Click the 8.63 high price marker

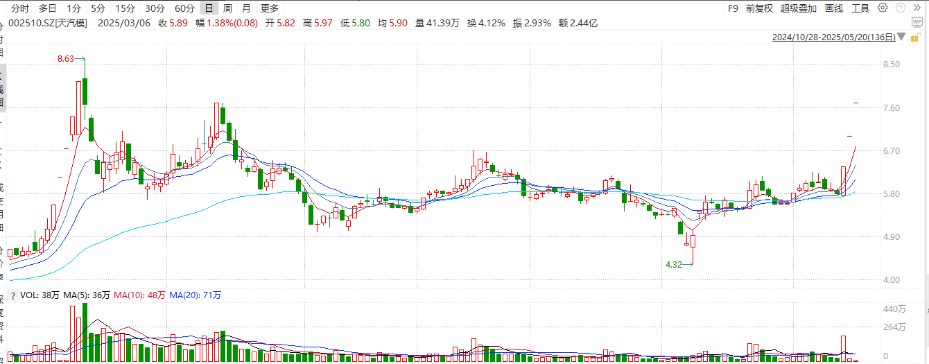pyautogui.click(x=65, y=59)
